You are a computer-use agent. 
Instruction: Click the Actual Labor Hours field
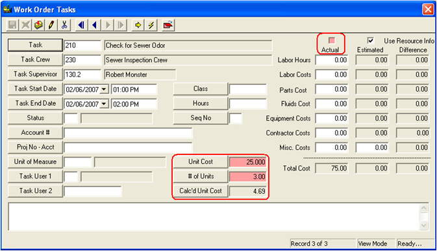point(332,60)
